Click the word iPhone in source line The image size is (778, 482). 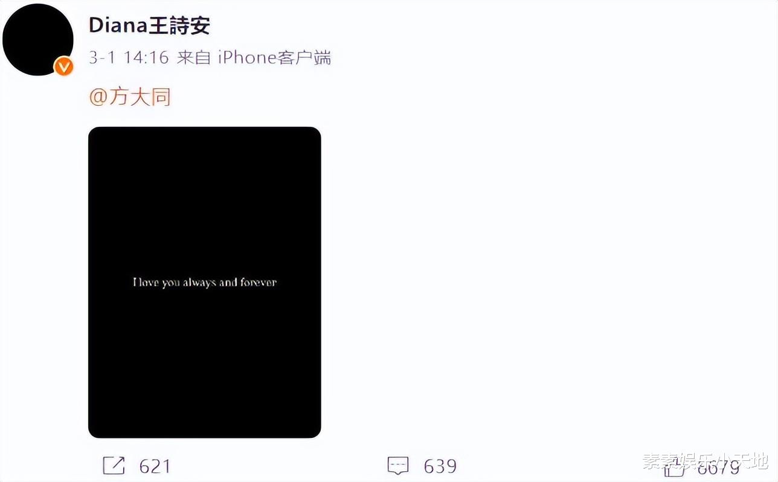[x=247, y=57]
